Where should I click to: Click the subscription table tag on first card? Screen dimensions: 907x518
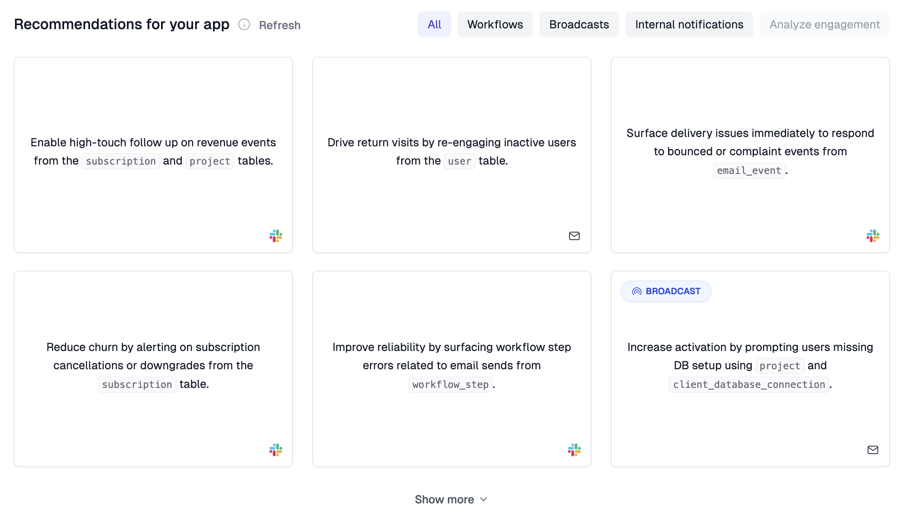click(121, 161)
